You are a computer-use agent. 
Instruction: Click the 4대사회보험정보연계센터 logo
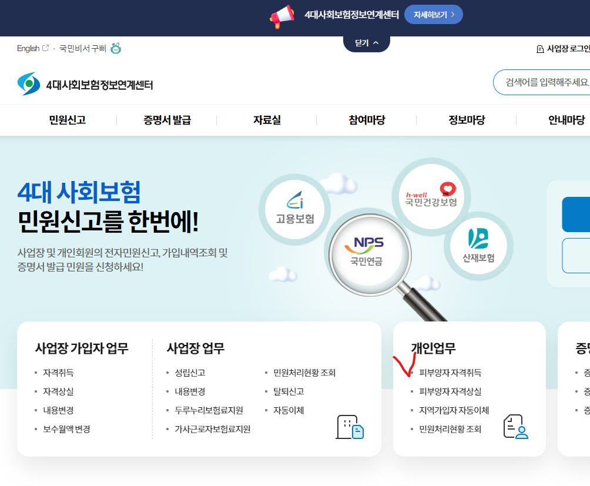coord(29,84)
